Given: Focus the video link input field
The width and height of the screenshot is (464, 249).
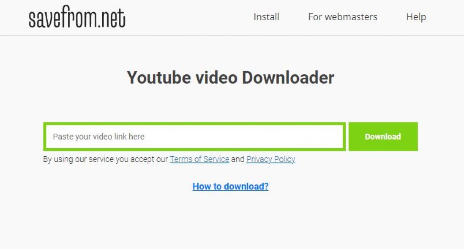Looking at the screenshot, I should [194, 136].
